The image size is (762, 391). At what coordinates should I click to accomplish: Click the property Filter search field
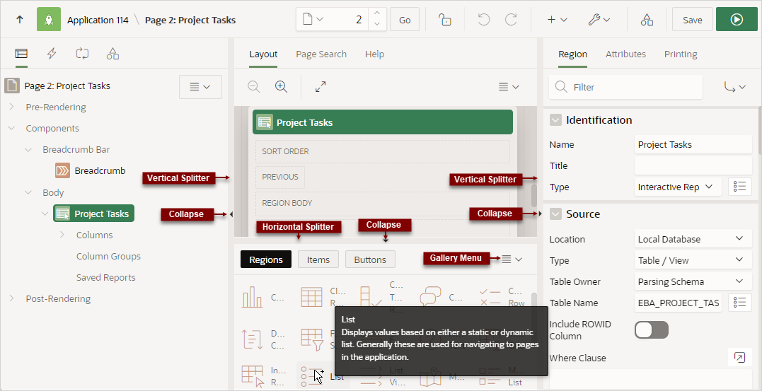pyautogui.click(x=626, y=87)
